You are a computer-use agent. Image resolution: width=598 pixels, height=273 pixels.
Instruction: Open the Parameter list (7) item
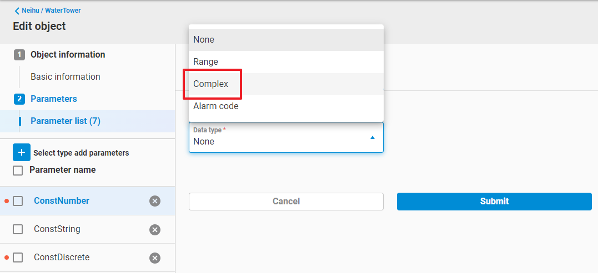pyautogui.click(x=66, y=121)
